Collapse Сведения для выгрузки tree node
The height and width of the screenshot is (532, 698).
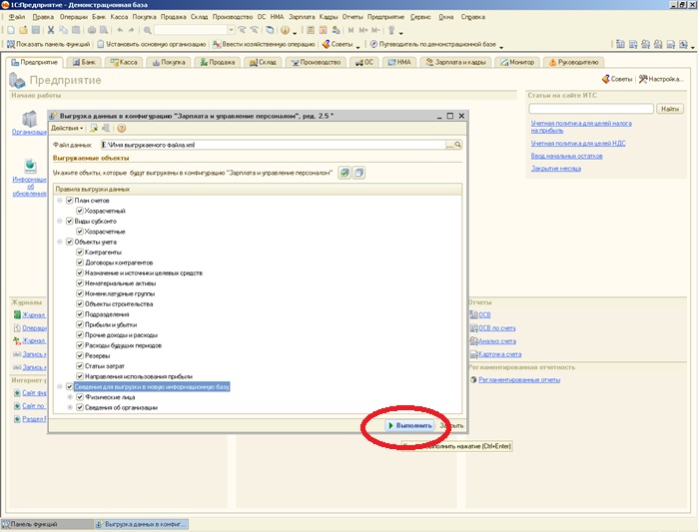point(60,387)
